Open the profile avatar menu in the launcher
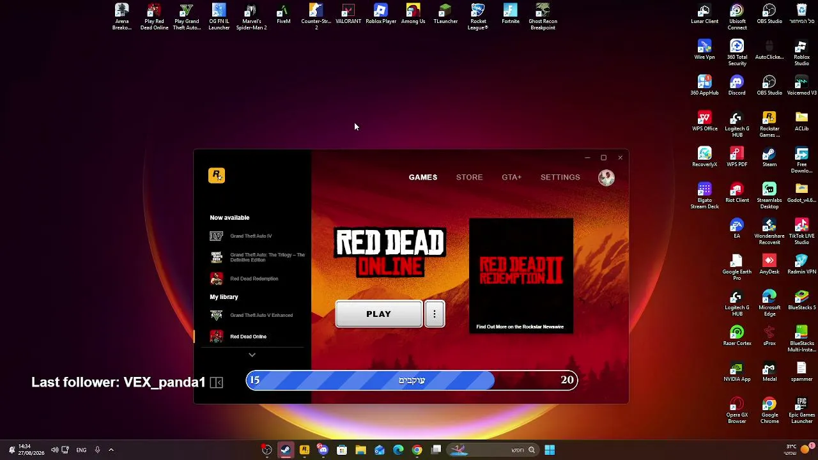 tap(606, 177)
